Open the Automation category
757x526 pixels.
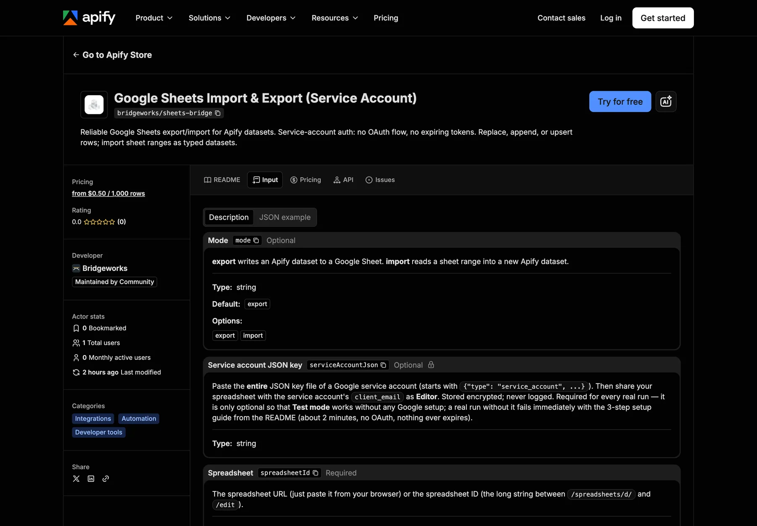(x=139, y=419)
